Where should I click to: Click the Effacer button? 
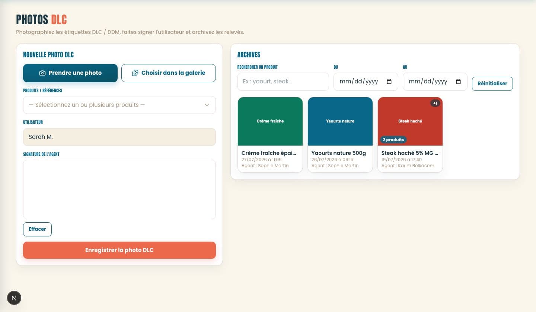click(37, 229)
